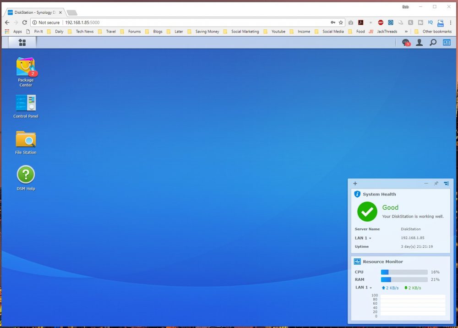The image size is (458, 328).
Task: Click the Bob Chrome profile button
Action: pos(405,7)
